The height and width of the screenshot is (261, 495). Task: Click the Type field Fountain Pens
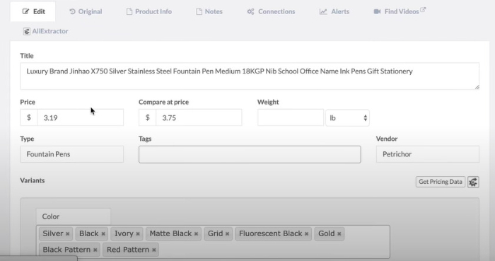point(71,154)
